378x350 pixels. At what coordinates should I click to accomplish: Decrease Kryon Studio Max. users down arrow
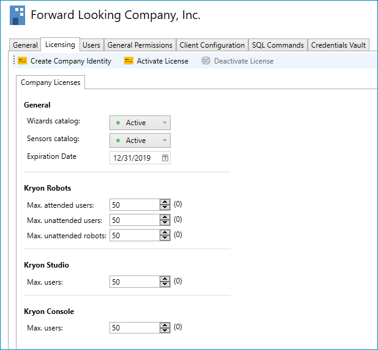point(165,285)
